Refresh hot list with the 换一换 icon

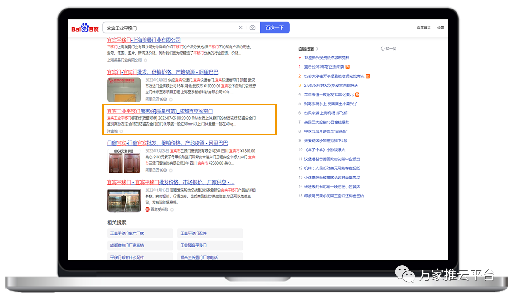click(383, 48)
